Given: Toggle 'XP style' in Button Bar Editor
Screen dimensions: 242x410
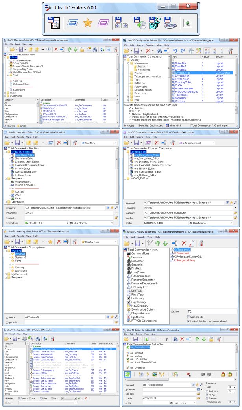Looking at the screenshot, I should click(x=207, y=395).
